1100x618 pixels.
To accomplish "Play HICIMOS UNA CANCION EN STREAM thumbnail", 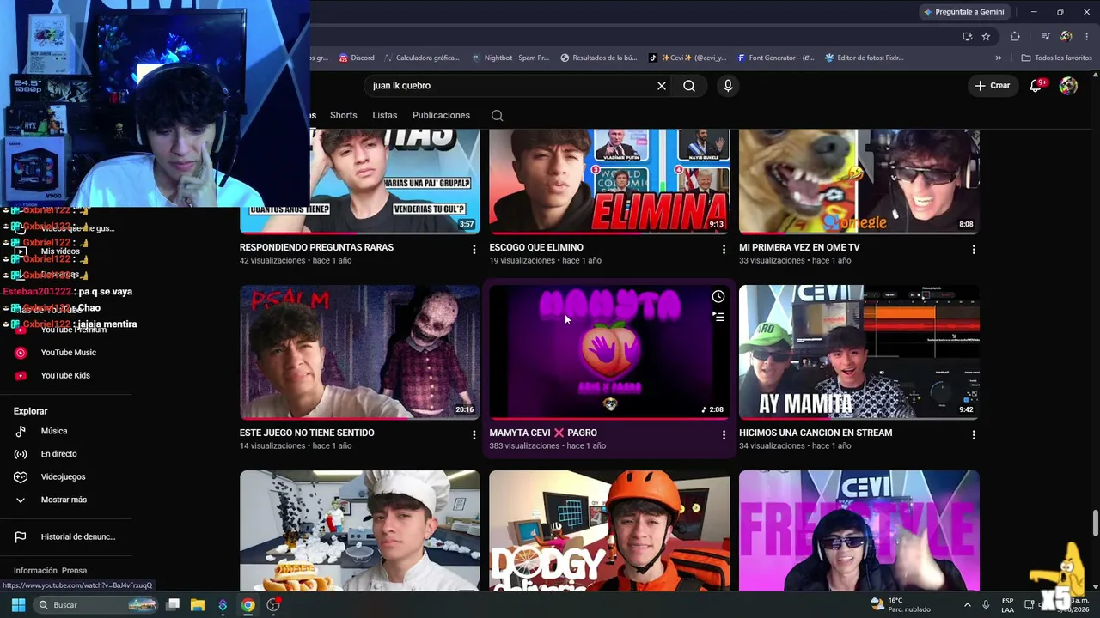I will pos(859,352).
